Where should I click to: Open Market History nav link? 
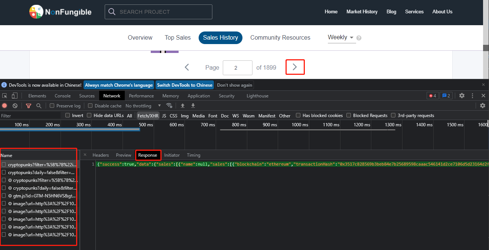pyautogui.click(x=362, y=11)
